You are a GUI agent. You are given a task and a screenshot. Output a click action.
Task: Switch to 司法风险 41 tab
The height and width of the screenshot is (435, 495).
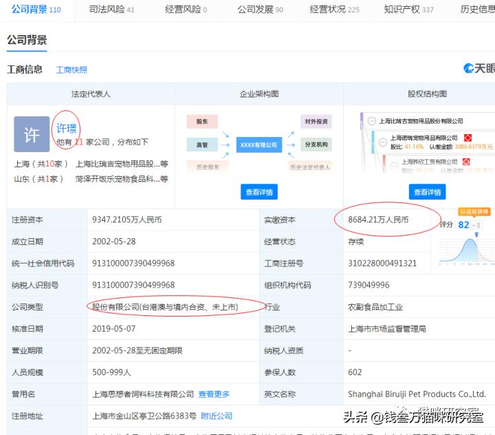point(111,10)
